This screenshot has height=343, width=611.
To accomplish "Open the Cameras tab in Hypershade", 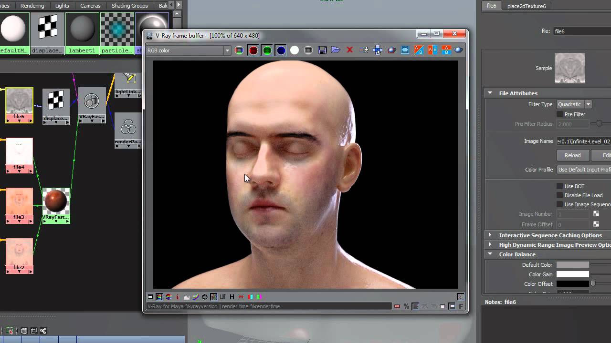I will pos(90,6).
